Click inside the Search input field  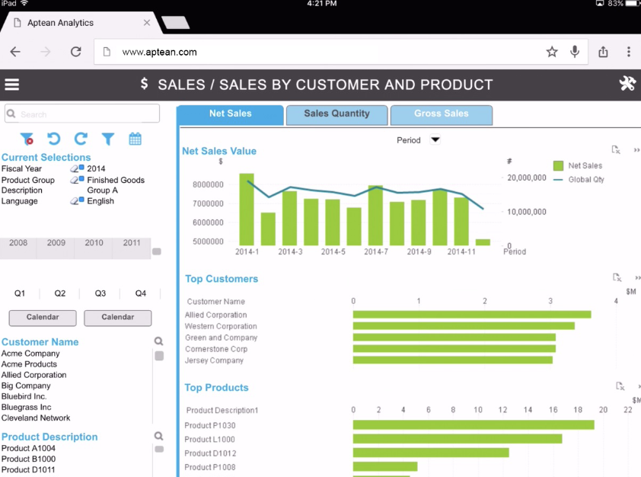pos(81,113)
